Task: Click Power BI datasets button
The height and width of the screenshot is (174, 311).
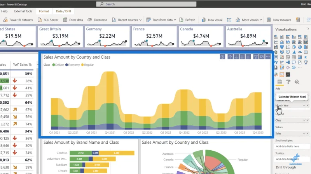Action: coord(18,20)
